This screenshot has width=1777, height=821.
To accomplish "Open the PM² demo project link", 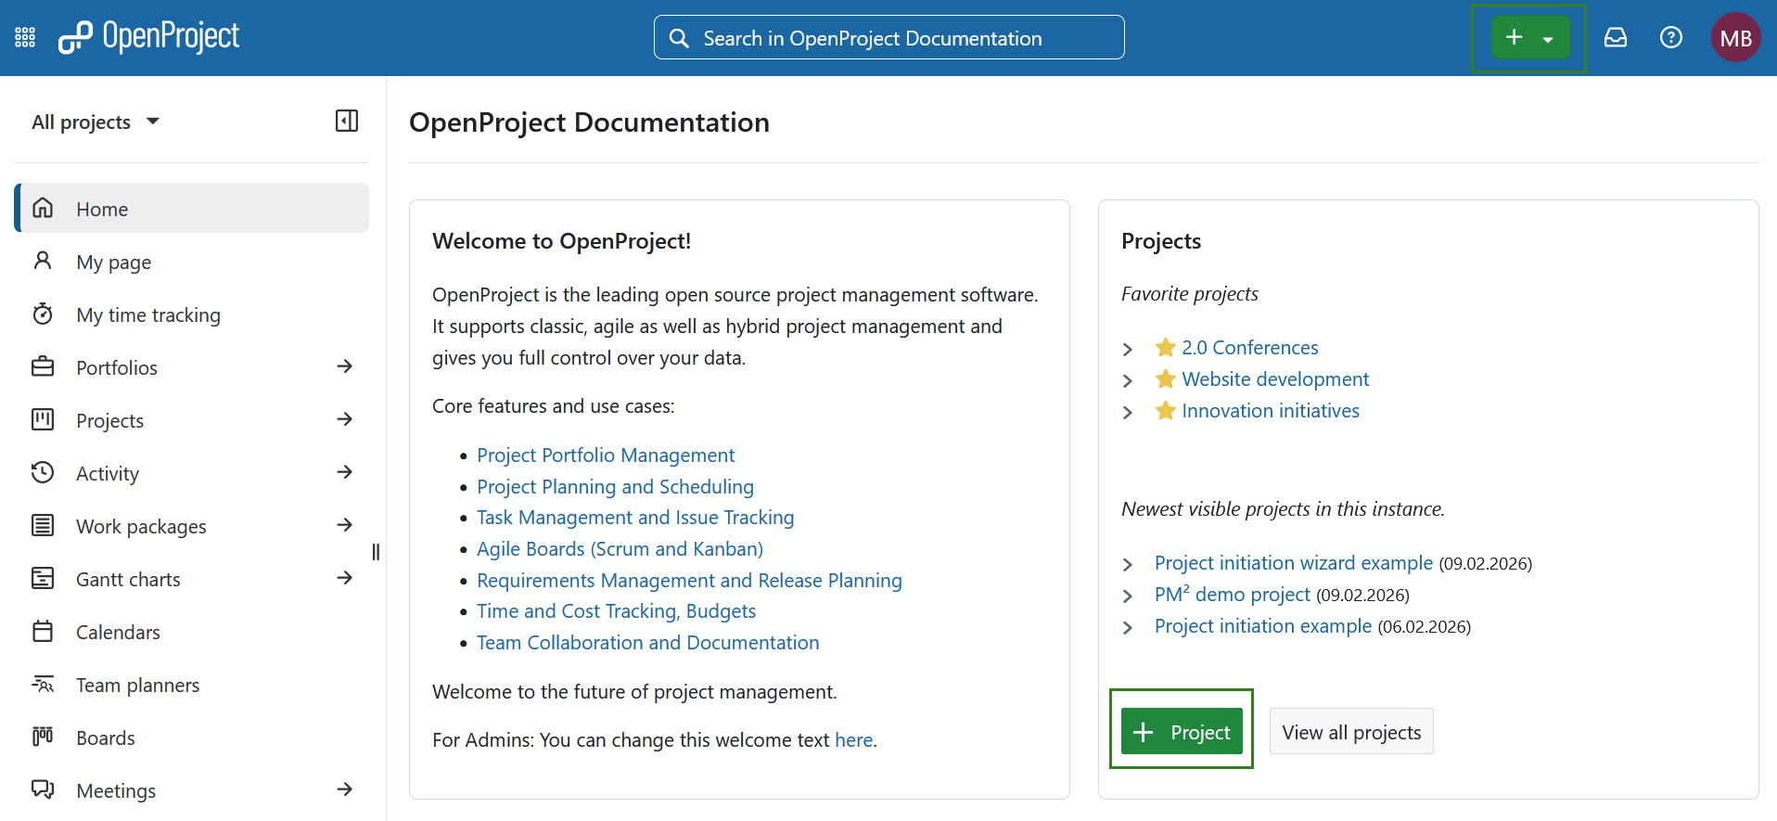I will point(1232,594).
